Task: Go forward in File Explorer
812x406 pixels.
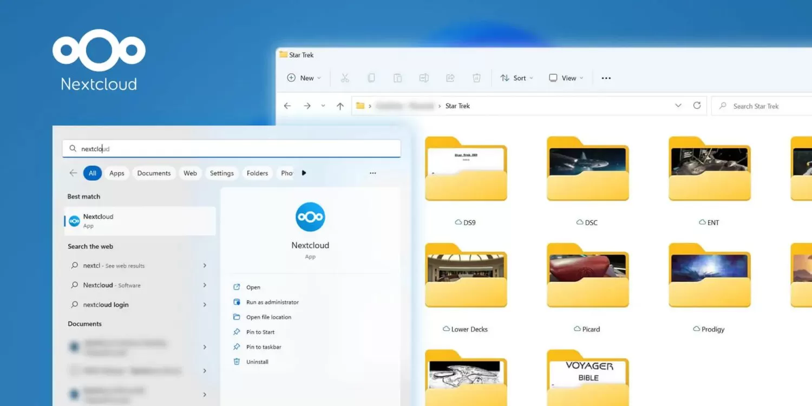Action: (x=307, y=106)
